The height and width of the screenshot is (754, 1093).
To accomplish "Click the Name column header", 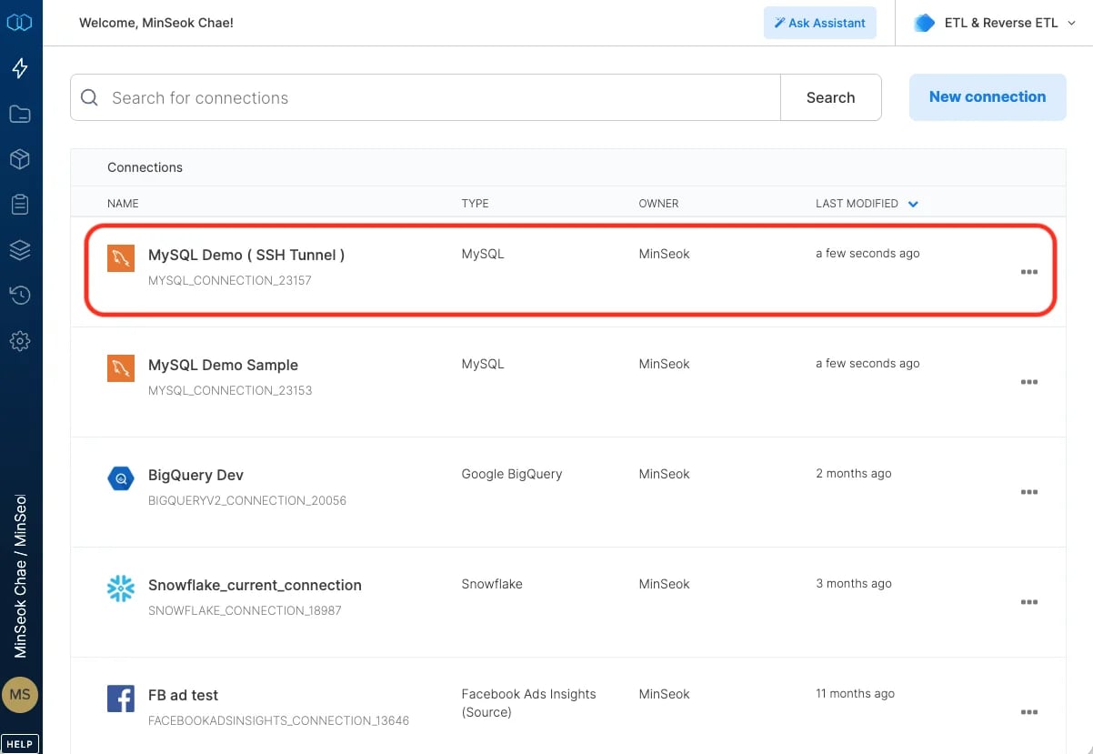I will (x=123, y=204).
